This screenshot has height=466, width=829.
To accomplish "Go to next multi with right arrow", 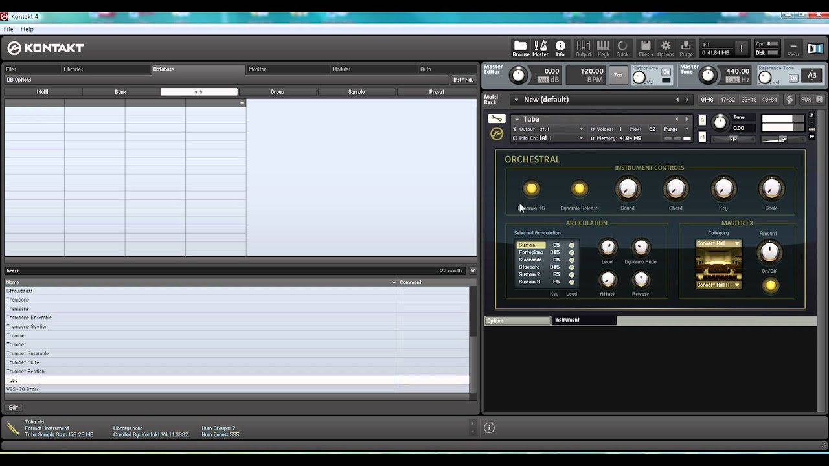I will point(687,100).
